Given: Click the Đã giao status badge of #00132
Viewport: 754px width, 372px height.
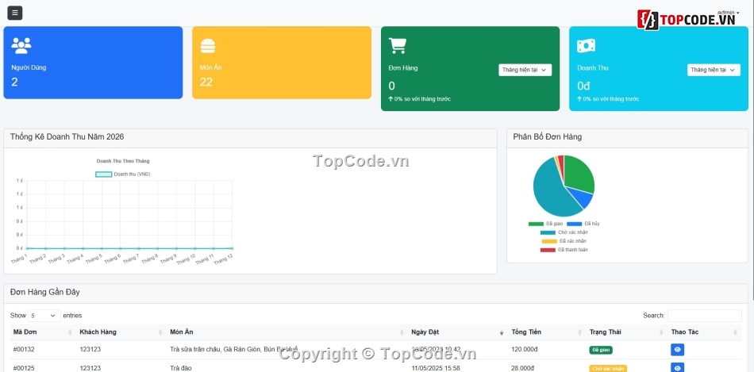Looking at the screenshot, I should coord(601,351).
